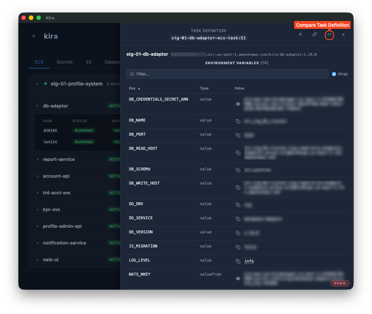Copy the IS_MIGRATION value
Screen dimensions: 372x314
point(238,247)
